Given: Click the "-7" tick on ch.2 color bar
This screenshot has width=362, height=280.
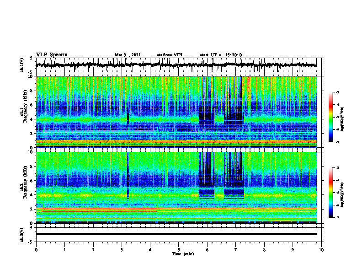Looking at the screenshot, I should tap(337, 218).
